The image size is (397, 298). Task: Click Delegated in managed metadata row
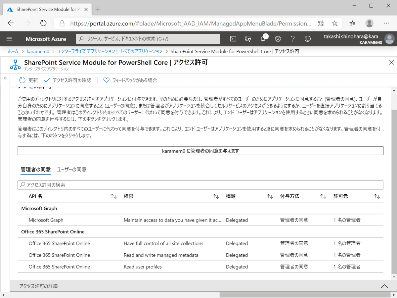237,255
